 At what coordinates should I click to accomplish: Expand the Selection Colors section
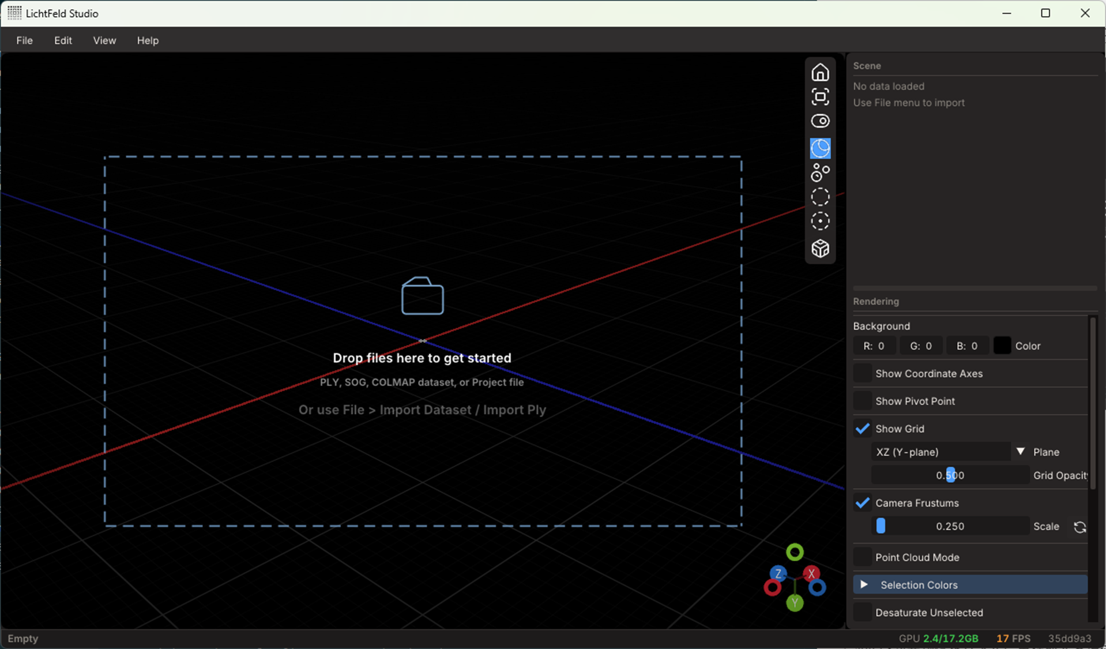864,584
